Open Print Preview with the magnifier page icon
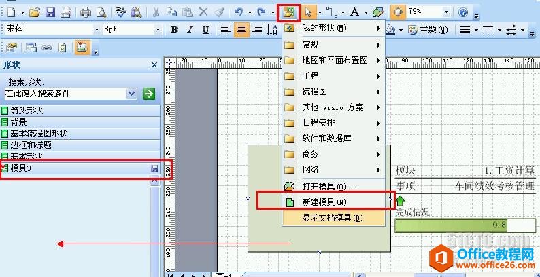This screenshot has height=277, width=540. click(101, 13)
